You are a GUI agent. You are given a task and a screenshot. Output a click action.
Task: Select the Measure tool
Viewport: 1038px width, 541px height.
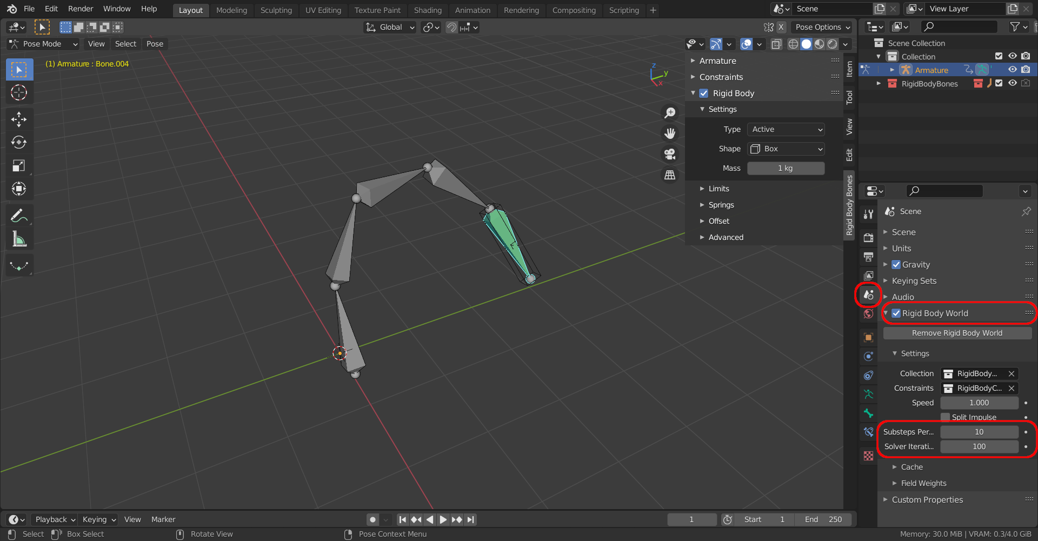tap(19, 238)
